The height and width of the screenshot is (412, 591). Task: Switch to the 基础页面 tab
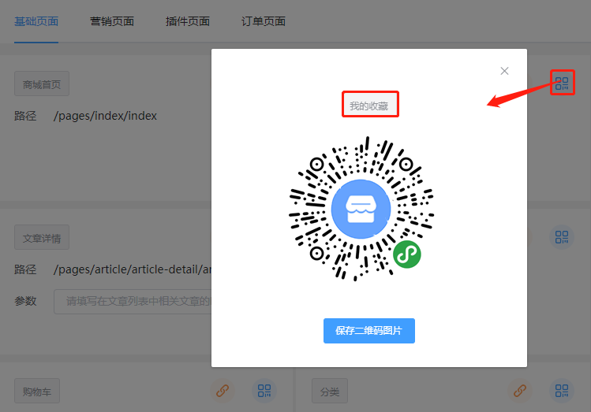tap(36, 21)
